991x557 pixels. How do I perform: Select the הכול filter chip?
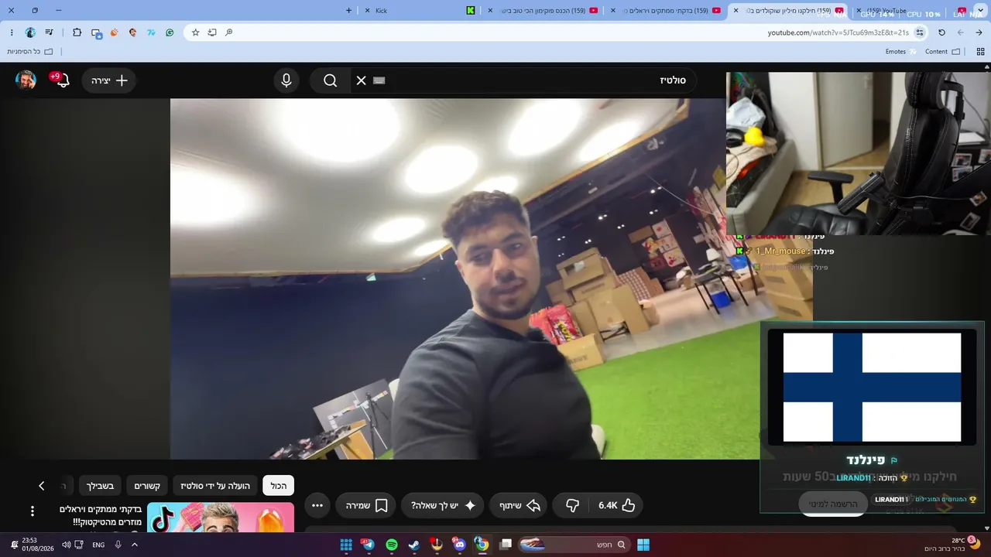tap(279, 486)
